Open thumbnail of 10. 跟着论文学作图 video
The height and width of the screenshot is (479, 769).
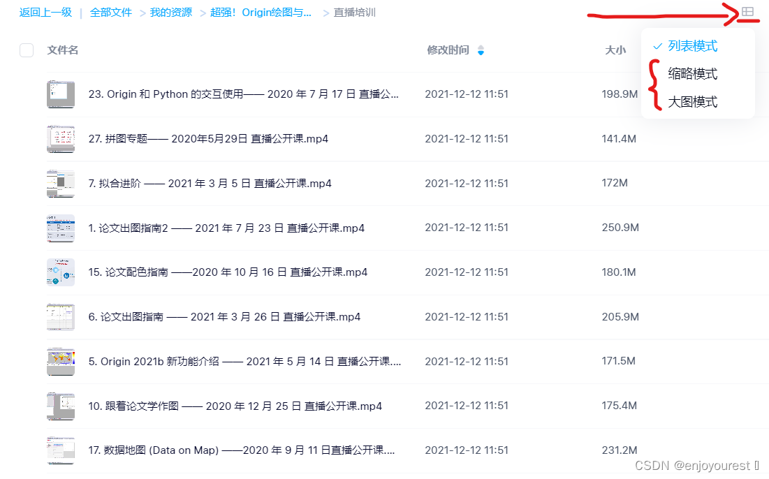tap(61, 406)
